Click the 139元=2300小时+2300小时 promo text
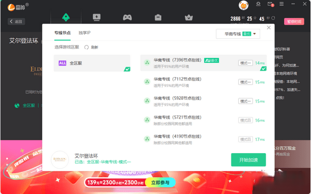 pos(116,182)
